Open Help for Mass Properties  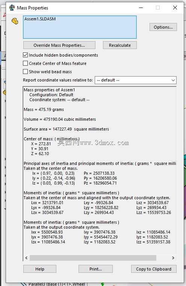tap(40, 269)
